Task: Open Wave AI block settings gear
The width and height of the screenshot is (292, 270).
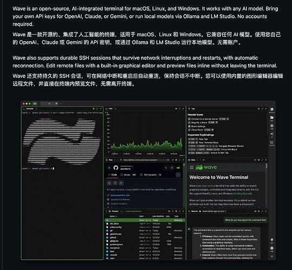Action: (x=258, y=211)
